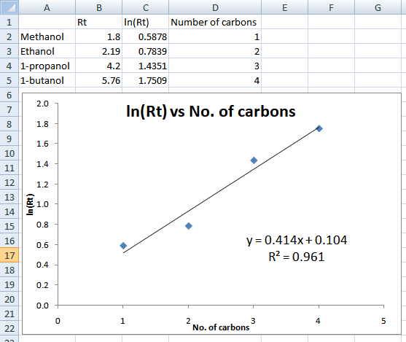Select column D header

click(x=215, y=7)
